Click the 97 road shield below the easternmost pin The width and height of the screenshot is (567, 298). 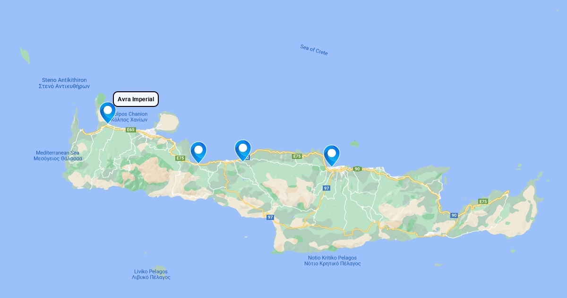pos(326,188)
